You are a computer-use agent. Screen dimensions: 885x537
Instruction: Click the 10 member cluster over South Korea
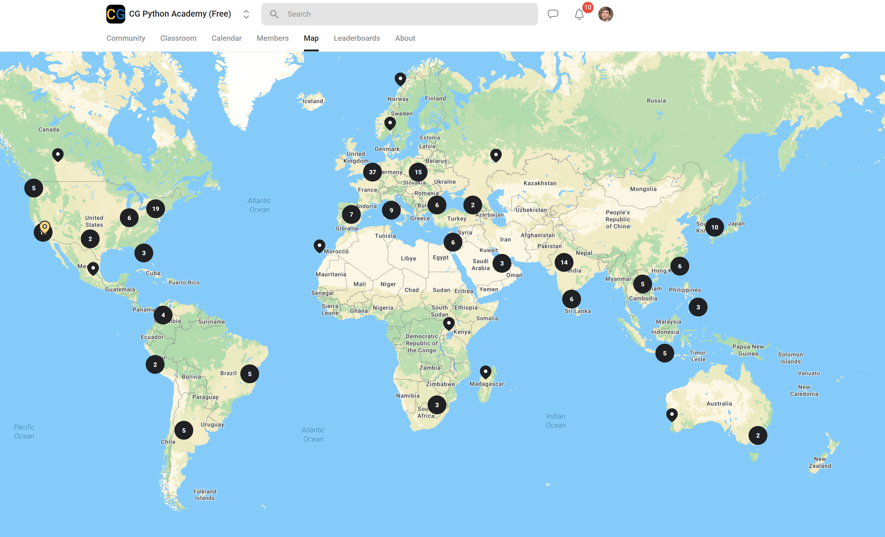click(715, 227)
